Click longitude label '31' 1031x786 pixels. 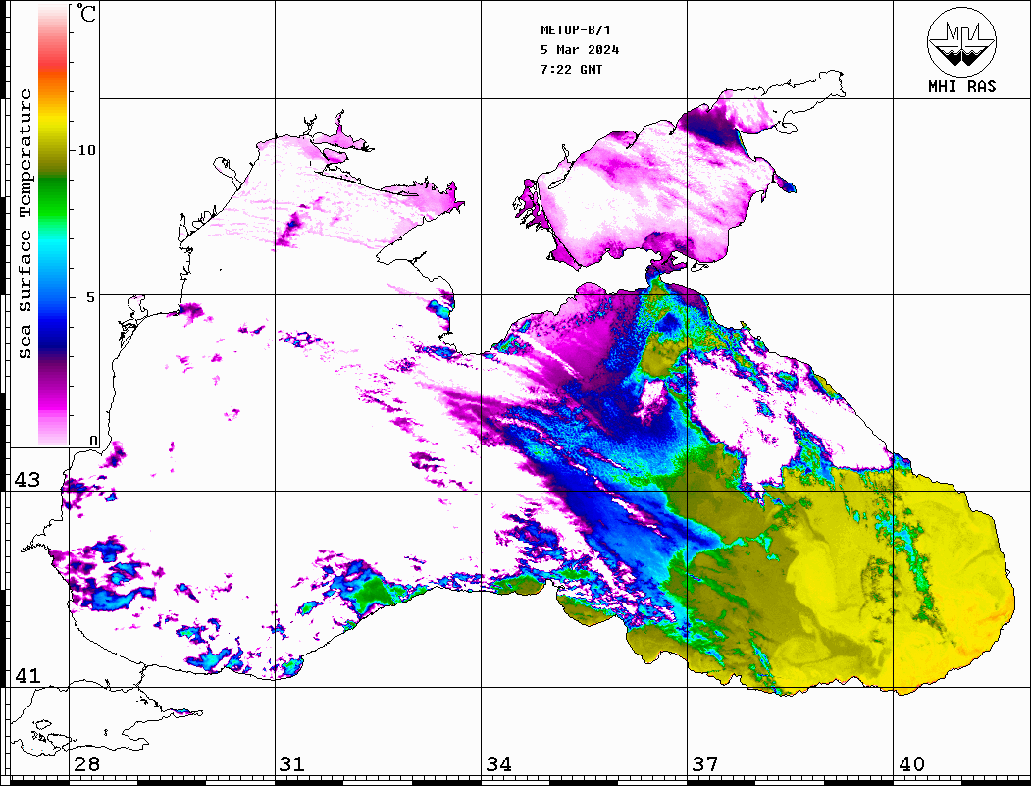pos(292,764)
